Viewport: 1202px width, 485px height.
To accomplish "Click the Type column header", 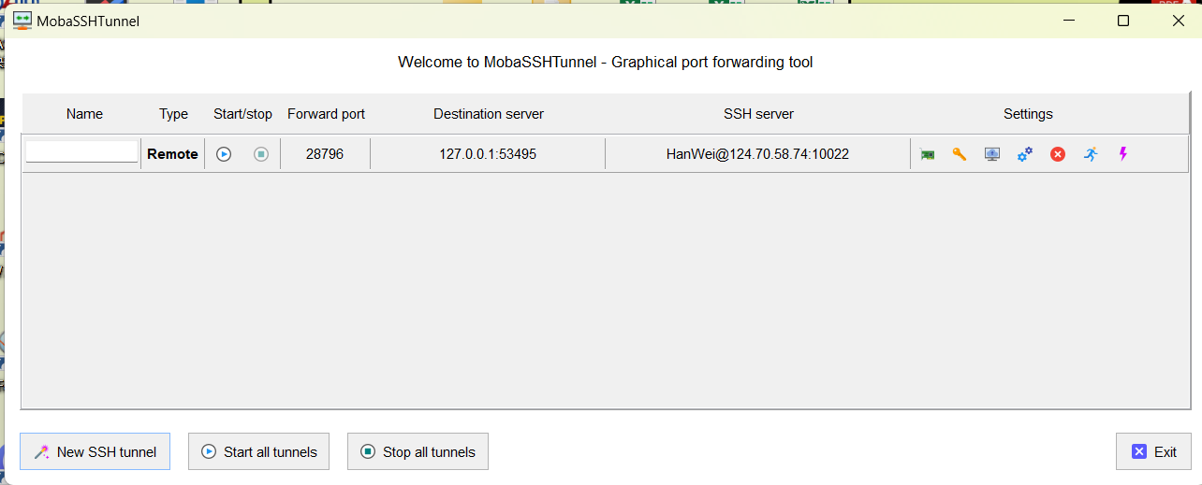I will [174, 114].
